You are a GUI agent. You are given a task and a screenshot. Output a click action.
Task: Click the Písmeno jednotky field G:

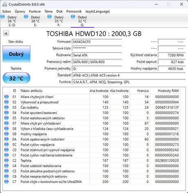(97, 69)
